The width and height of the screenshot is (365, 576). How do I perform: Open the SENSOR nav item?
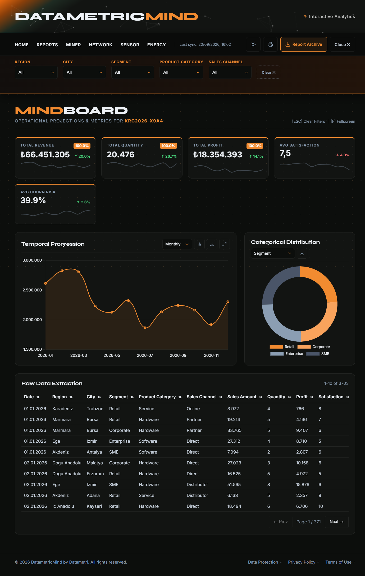coord(130,45)
